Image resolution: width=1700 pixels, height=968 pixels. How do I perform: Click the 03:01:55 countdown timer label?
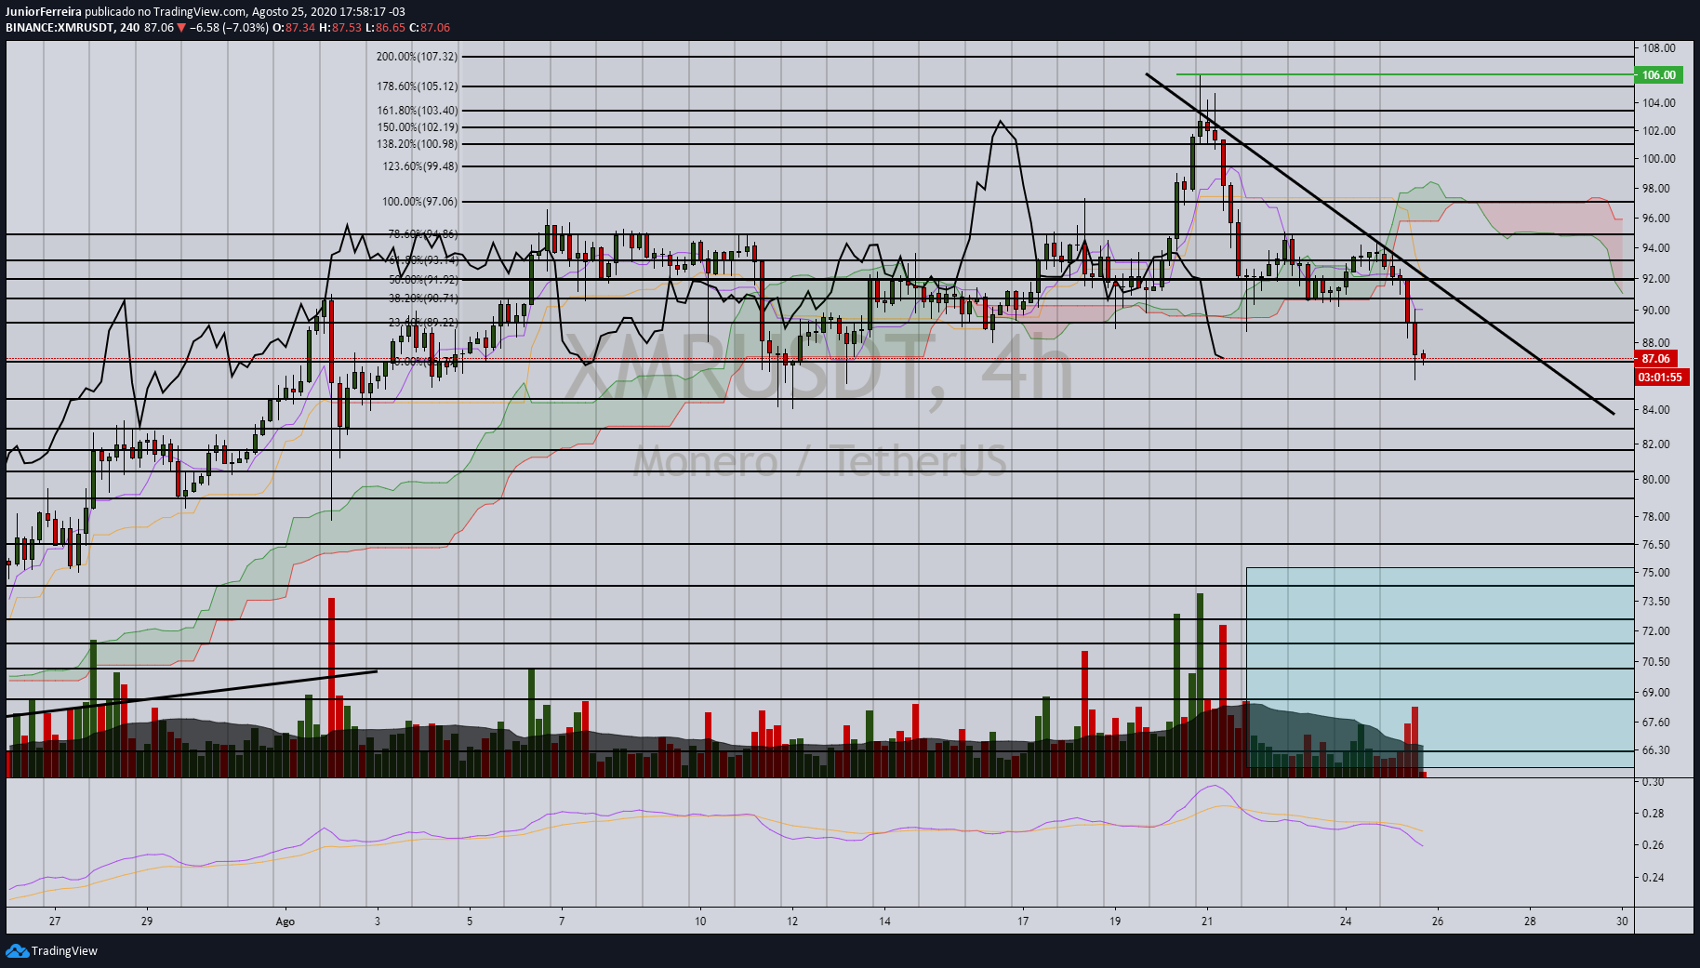point(1661,378)
